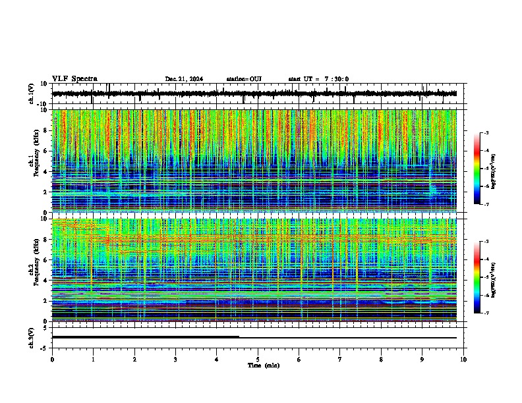The height and width of the screenshot is (403, 522).
Task: Click the 'Time (min)' x-axis label
Action: point(264,365)
